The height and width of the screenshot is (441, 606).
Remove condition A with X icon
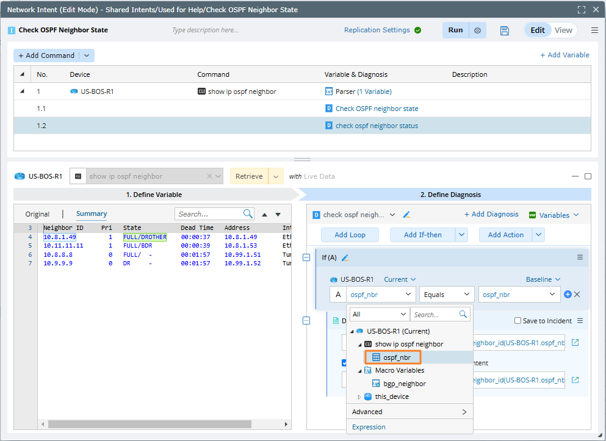pos(577,295)
